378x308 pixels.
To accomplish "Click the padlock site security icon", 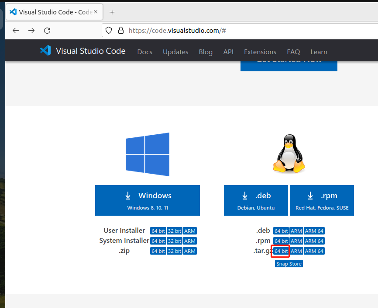I will coord(120,30).
